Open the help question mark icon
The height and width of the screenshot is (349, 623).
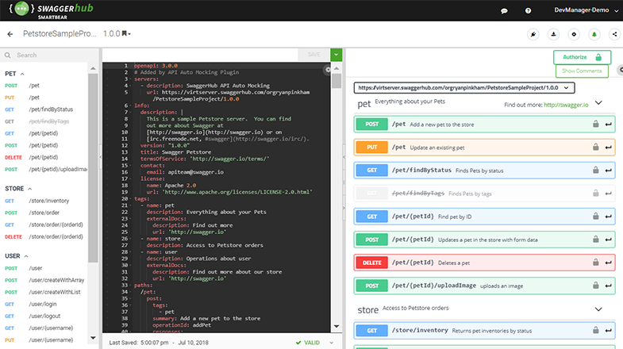528,11
